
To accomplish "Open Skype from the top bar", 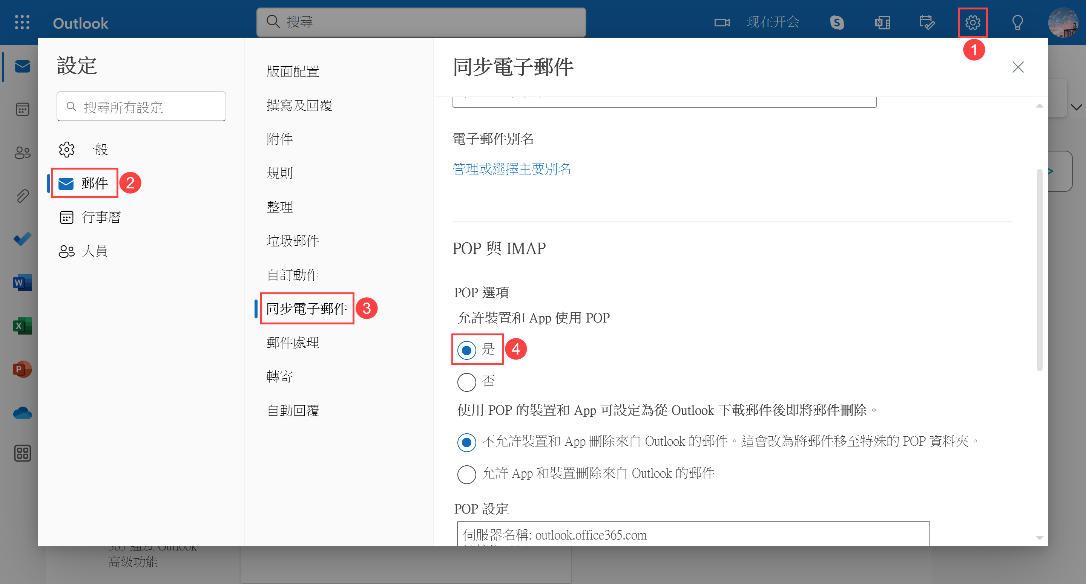I will tap(837, 22).
